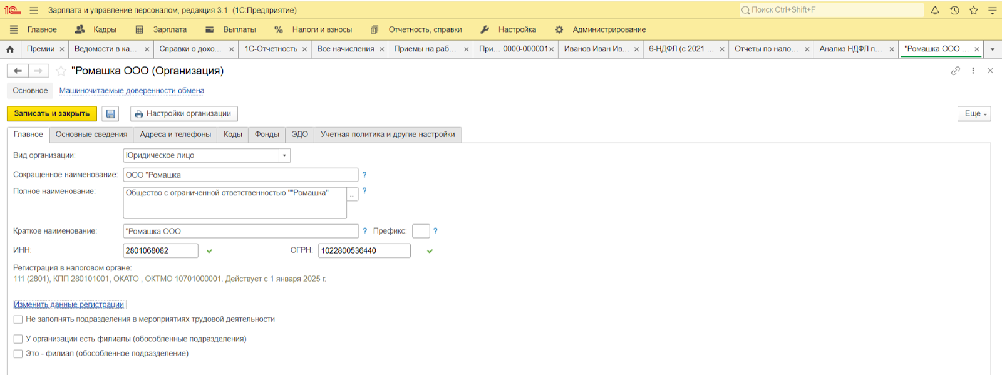The image size is (1002, 375).
Task: Open Выплаты menu section
Action: click(x=231, y=29)
